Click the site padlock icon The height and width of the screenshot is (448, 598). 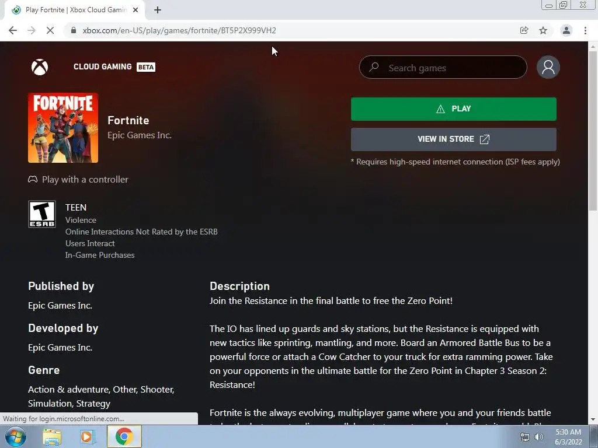[x=74, y=30]
